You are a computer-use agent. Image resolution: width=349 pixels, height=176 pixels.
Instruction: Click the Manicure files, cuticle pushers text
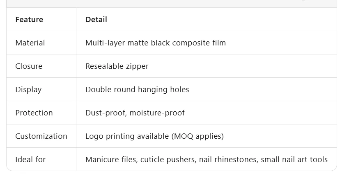tap(141, 159)
